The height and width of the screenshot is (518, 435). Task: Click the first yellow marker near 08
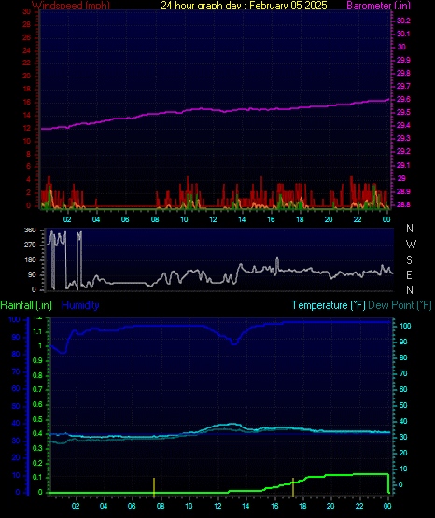[154, 486]
